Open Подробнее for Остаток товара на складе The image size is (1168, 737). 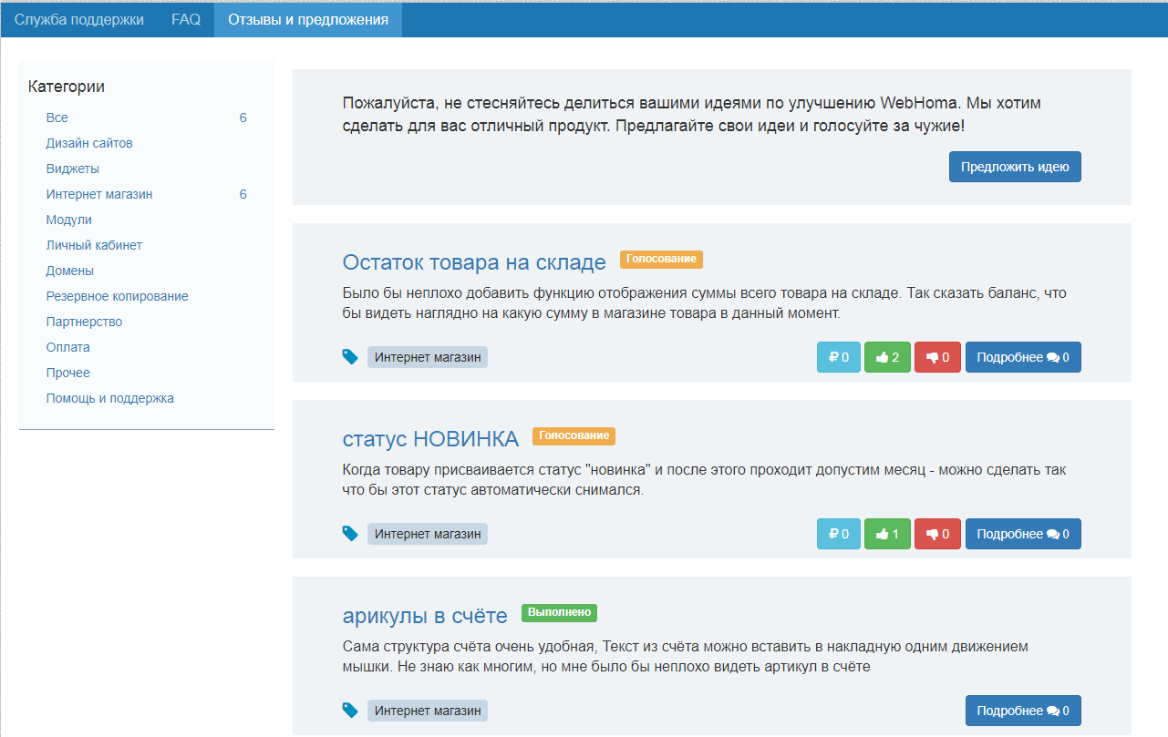pos(1023,357)
